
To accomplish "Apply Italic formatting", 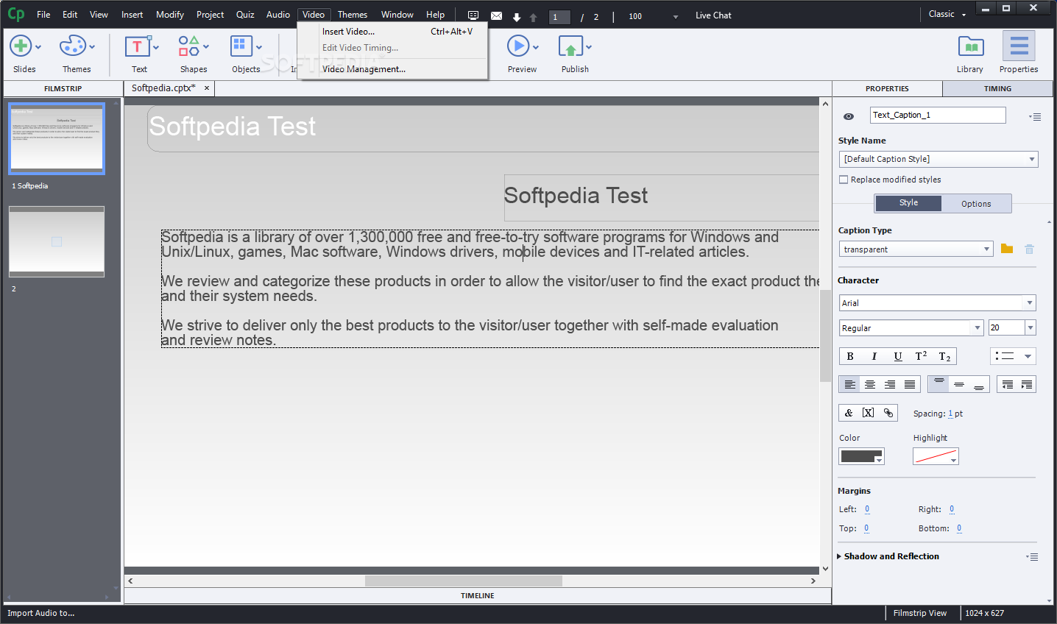I will (x=874, y=356).
